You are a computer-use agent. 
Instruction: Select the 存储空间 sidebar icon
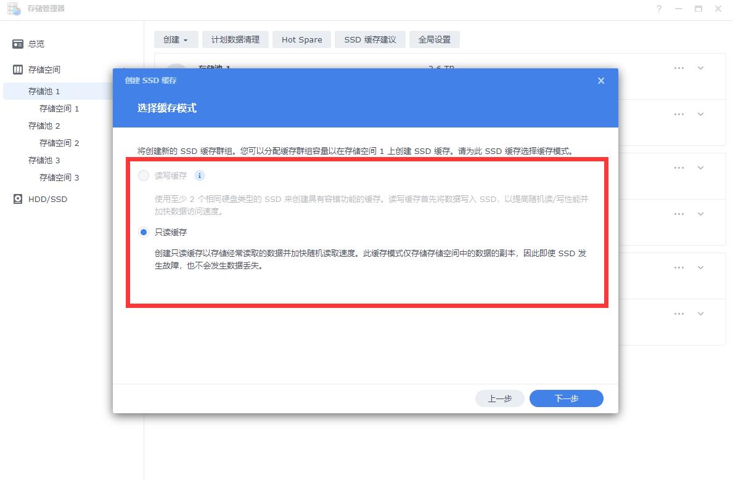[18, 69]
